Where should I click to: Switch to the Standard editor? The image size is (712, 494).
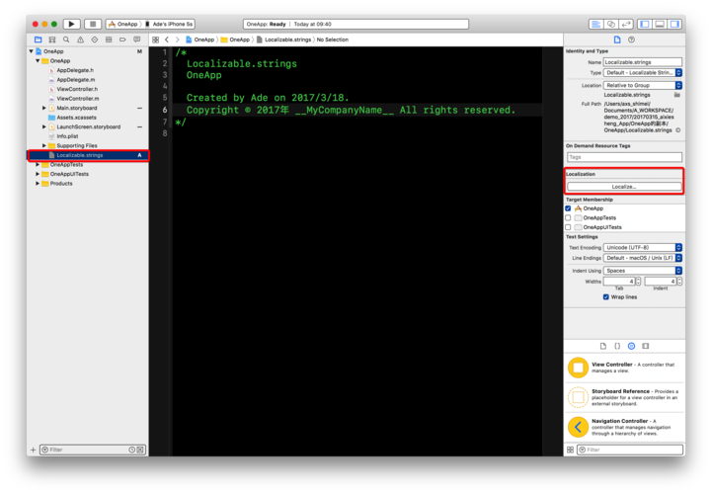(x=595, y=24)
